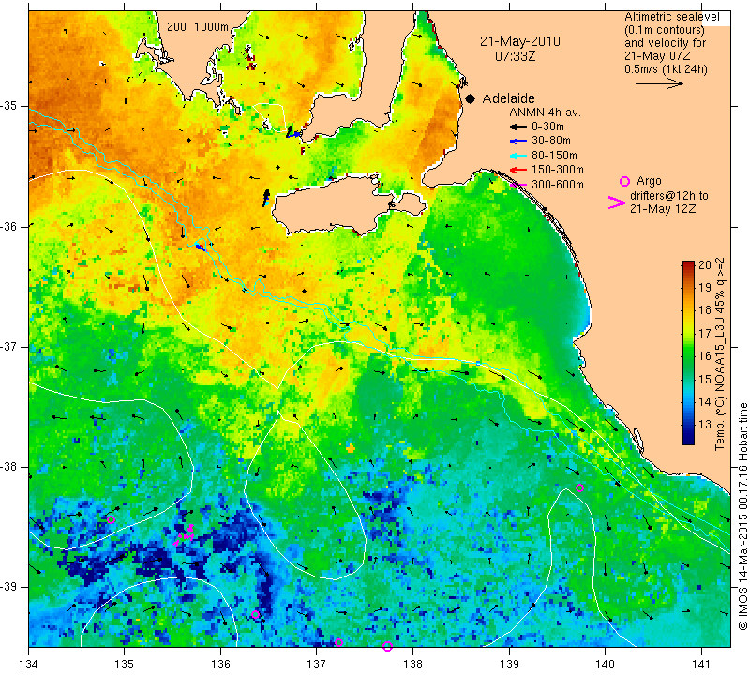The image size is (750, 675).
Task: Click the cyan isobath line under '200'
Action: (x=185, y=37)
